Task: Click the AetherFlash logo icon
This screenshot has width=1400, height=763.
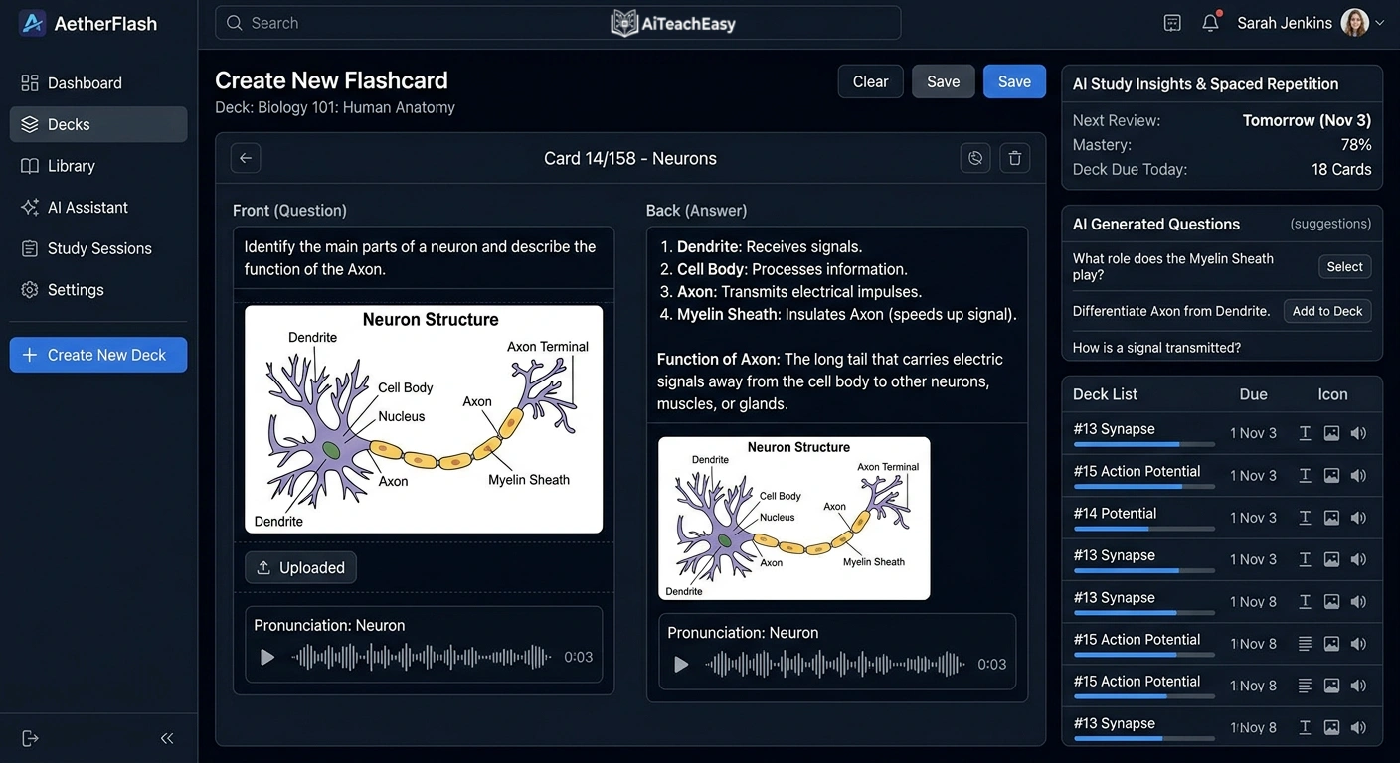Action: tap(32, 22)
